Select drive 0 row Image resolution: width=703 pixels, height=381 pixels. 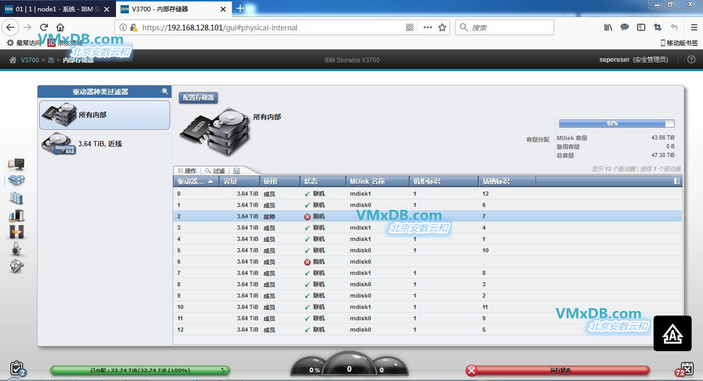coord(427,194)
